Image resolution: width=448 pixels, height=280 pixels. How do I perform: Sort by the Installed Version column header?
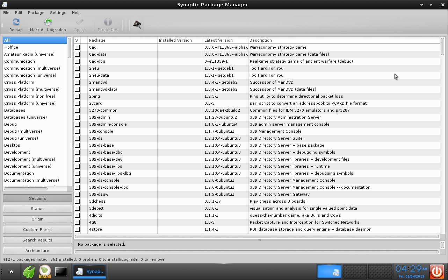coord(180,40)
